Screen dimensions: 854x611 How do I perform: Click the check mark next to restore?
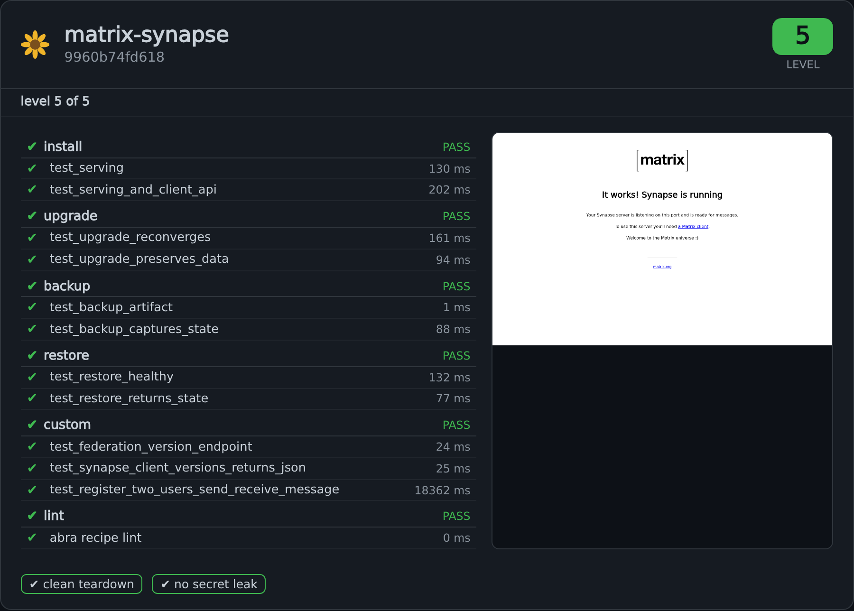tap(32, 355)
